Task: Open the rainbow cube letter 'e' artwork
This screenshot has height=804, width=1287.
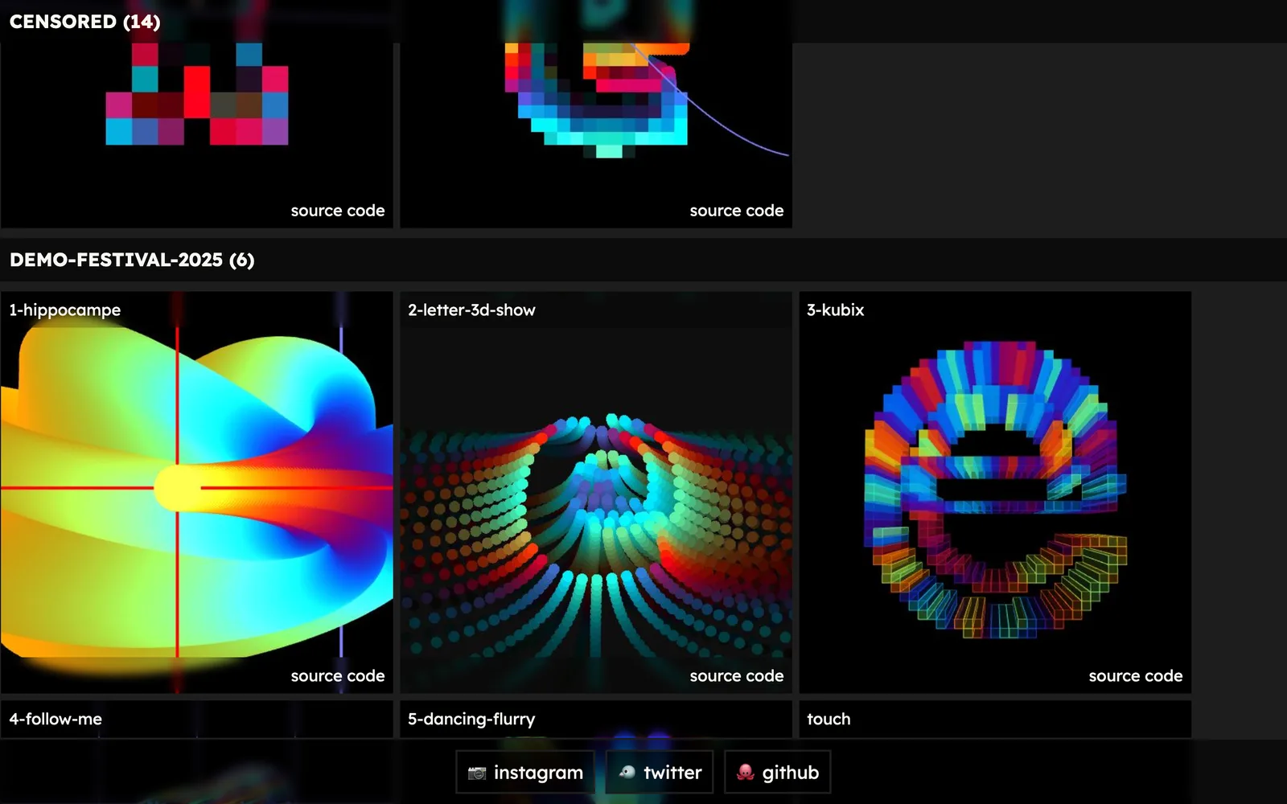Action: [x=995, y=493]
